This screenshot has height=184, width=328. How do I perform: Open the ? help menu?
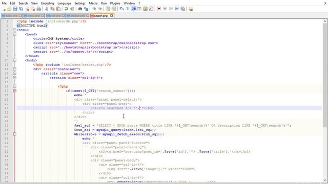[139, 3]
